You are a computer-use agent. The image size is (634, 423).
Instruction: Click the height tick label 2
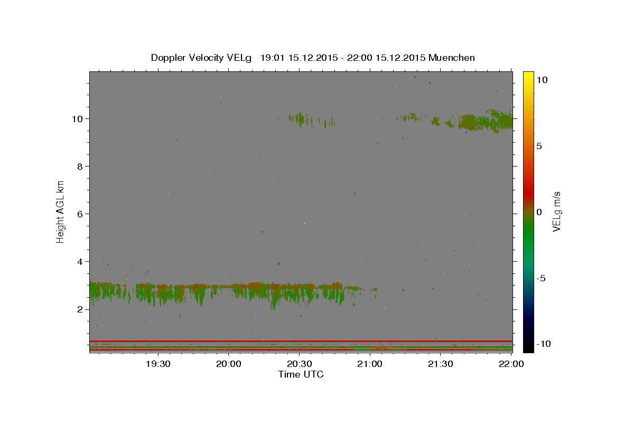coord(81,309)
